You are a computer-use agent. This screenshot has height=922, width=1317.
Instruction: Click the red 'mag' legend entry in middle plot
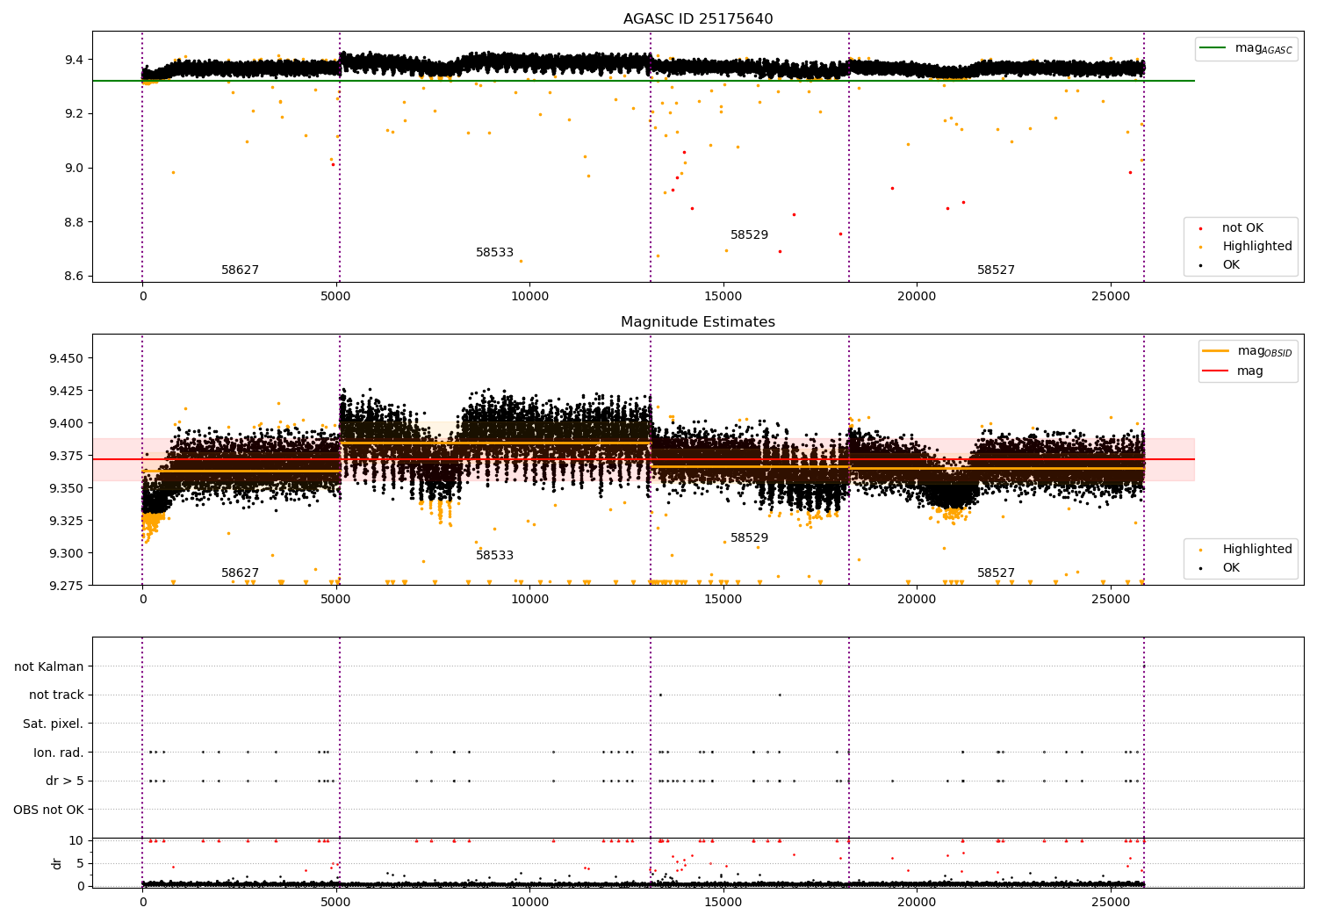pyautogui.click(x=1234, y=371)
